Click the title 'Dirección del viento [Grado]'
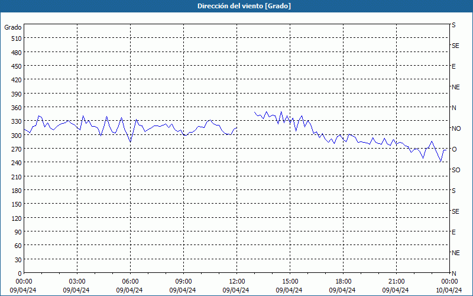 click(244, 6)
